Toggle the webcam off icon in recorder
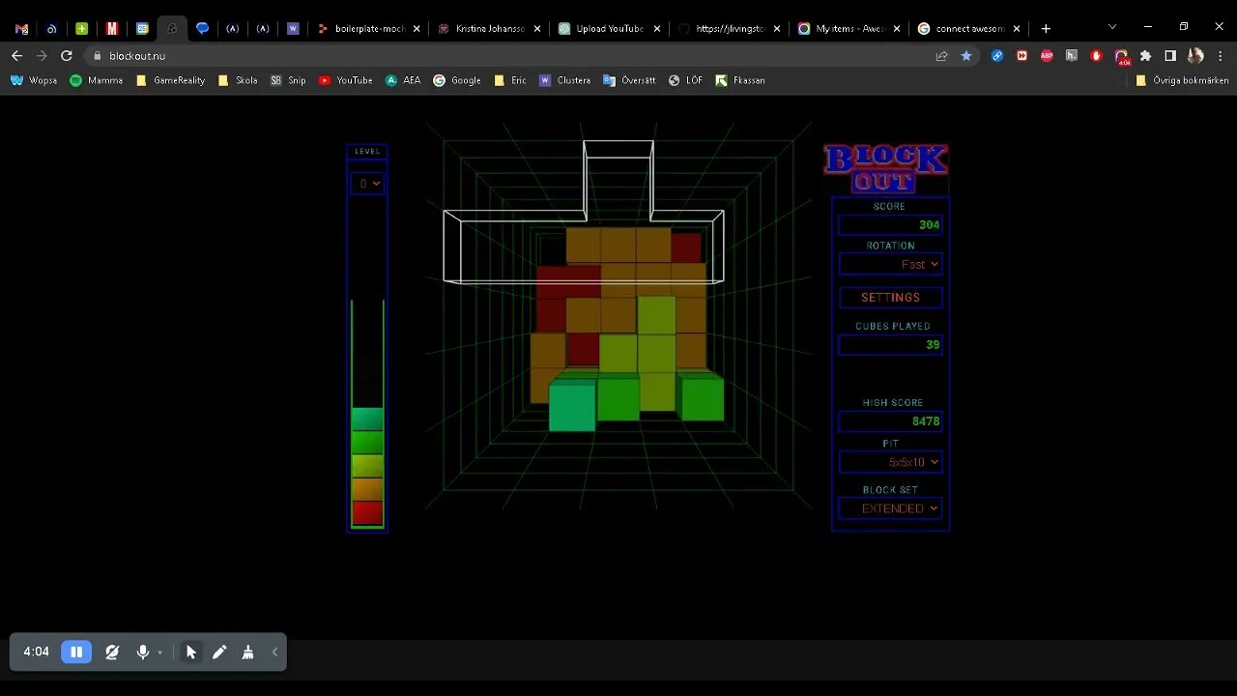 click(x=112, y=652)
